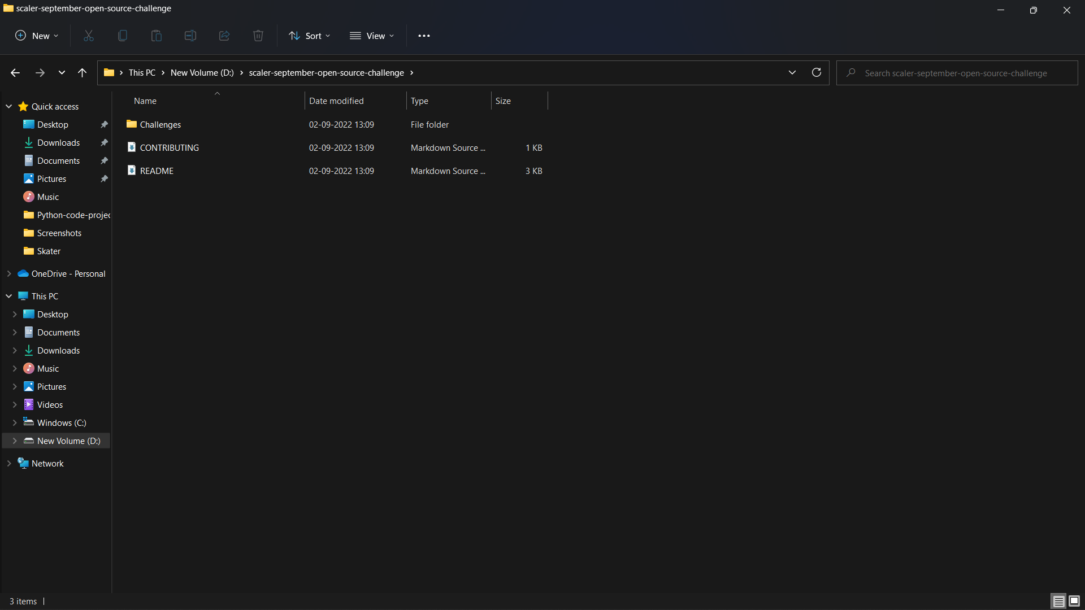The image size is (1085, 610).
Task: Click New Volume (D:) breadcrumb
Action: tap(202, 73)
